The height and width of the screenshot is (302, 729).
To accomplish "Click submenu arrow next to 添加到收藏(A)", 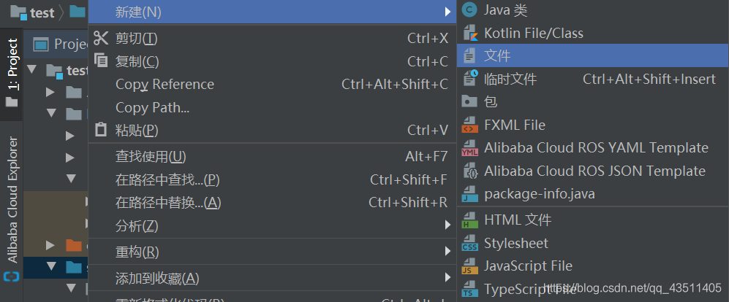I will tap(447, 279).
